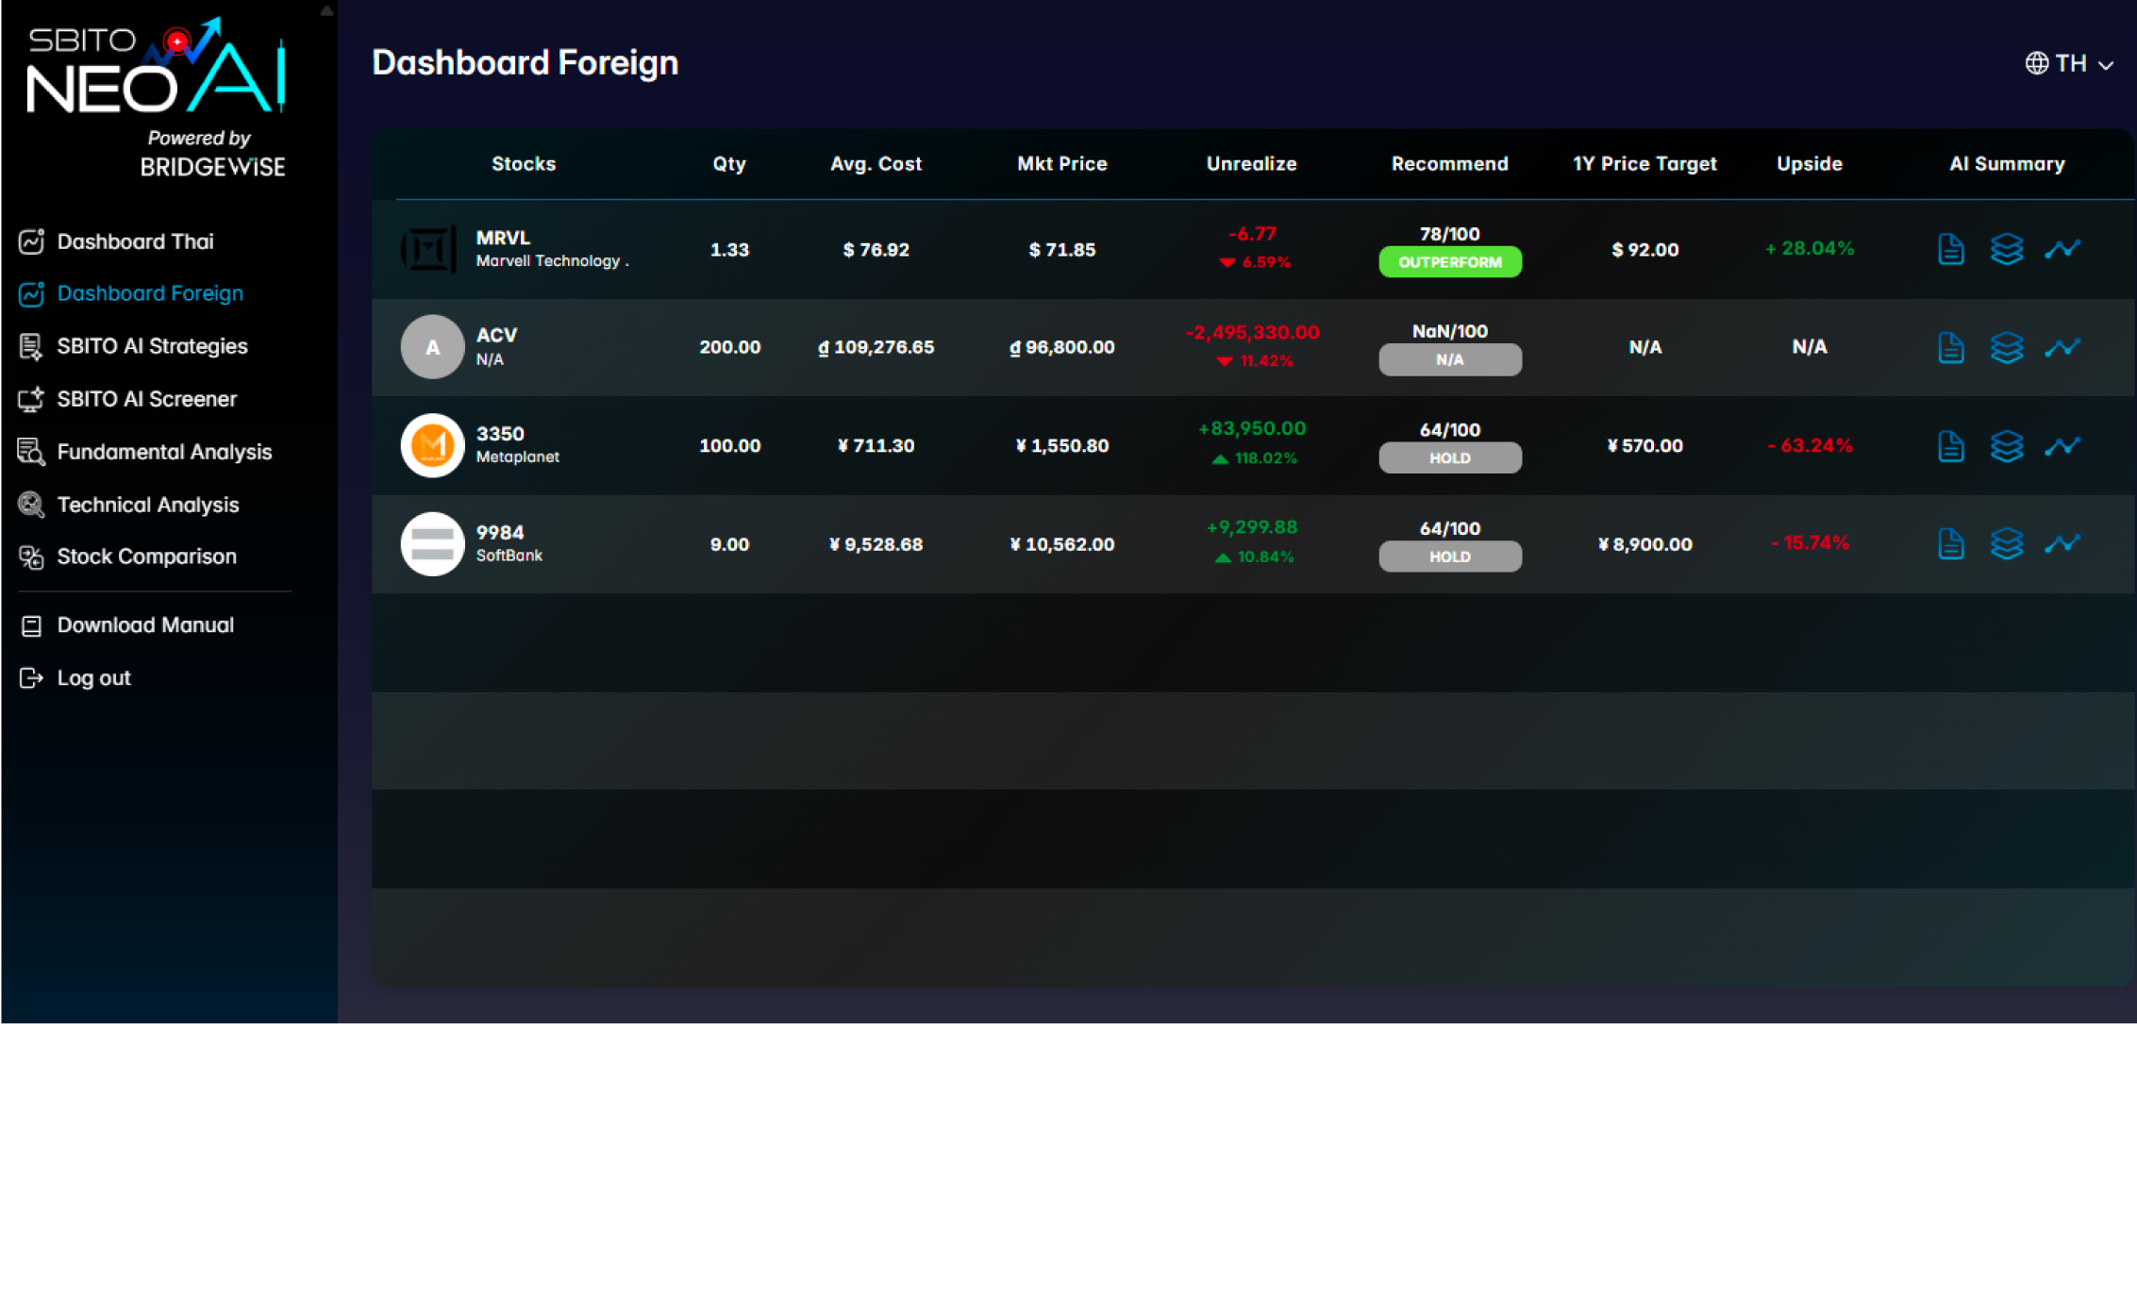Go to SBITO AI Strategies page
This screenshot has height=1296, width=2137.
click(152, 346)
